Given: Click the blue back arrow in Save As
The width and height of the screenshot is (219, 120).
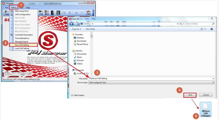Looking at the screenshot, I should click(71, 24).
